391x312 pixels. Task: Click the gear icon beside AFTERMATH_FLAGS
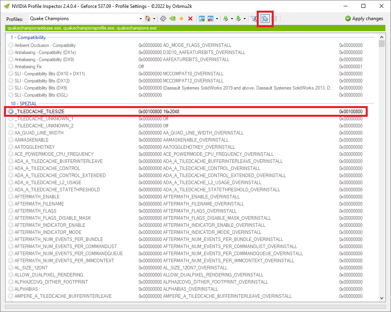pyautogui.click(x=11, y=211)
